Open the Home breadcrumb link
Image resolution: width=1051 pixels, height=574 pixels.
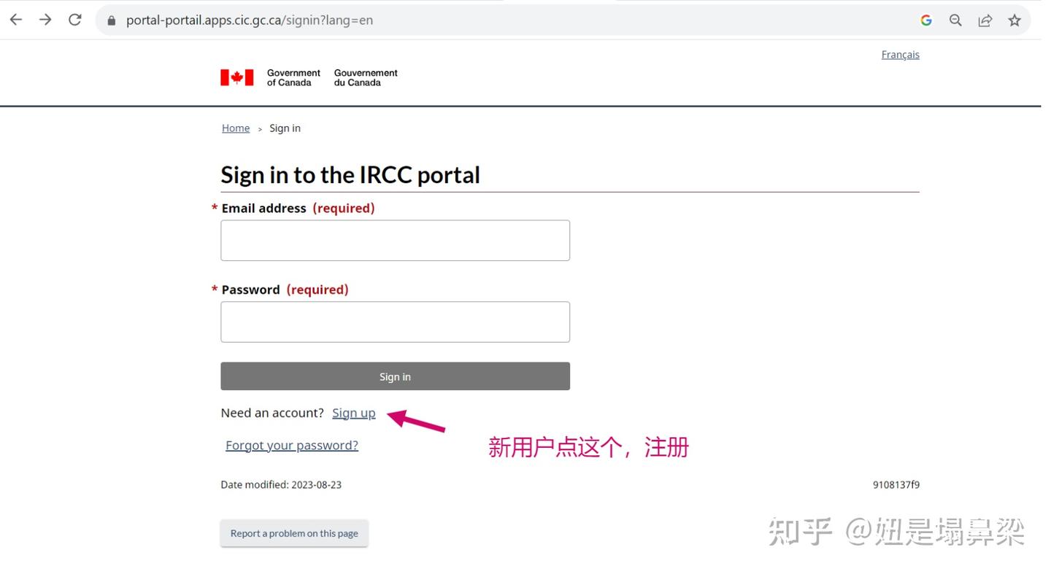[235, 128]
